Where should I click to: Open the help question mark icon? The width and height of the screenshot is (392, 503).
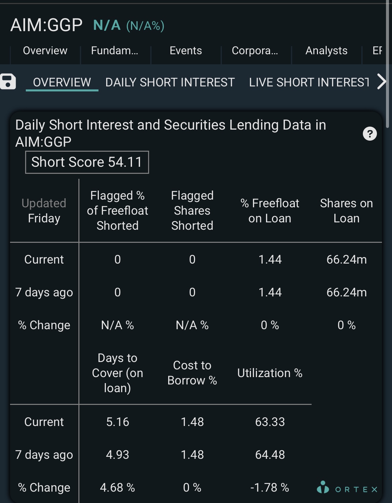[370, 134]
